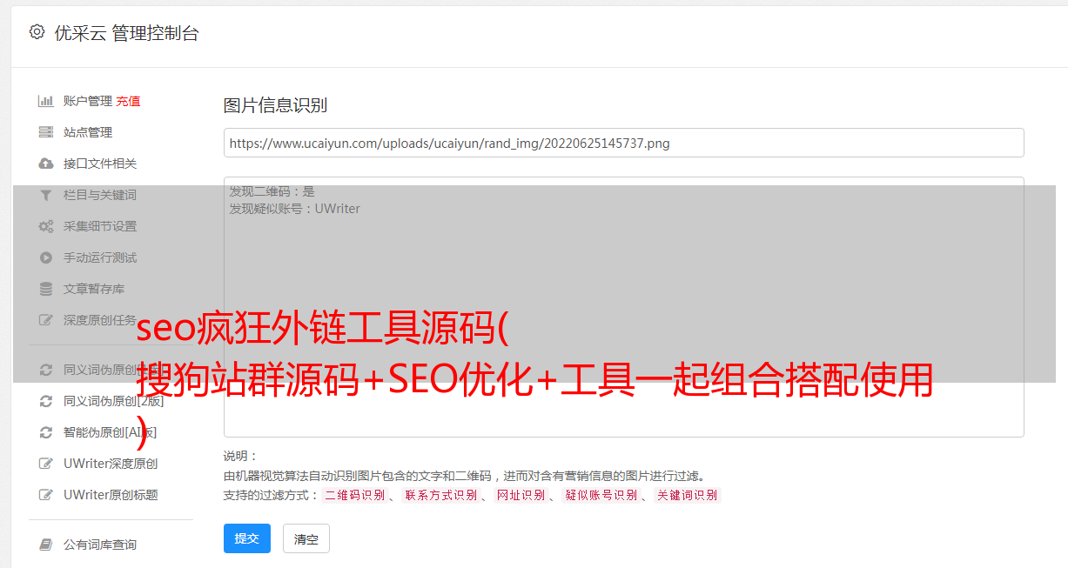1068x568 pixels.
Task: Click the book icon for 公有词库查询
Action: [x=46, y=545]
